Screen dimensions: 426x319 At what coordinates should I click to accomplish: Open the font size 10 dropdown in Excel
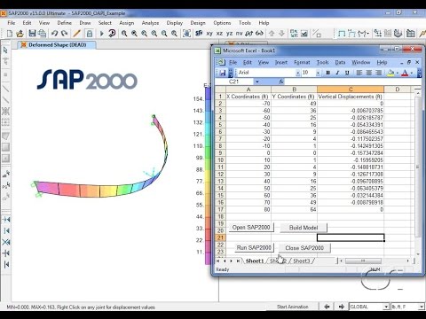[318, 73]
